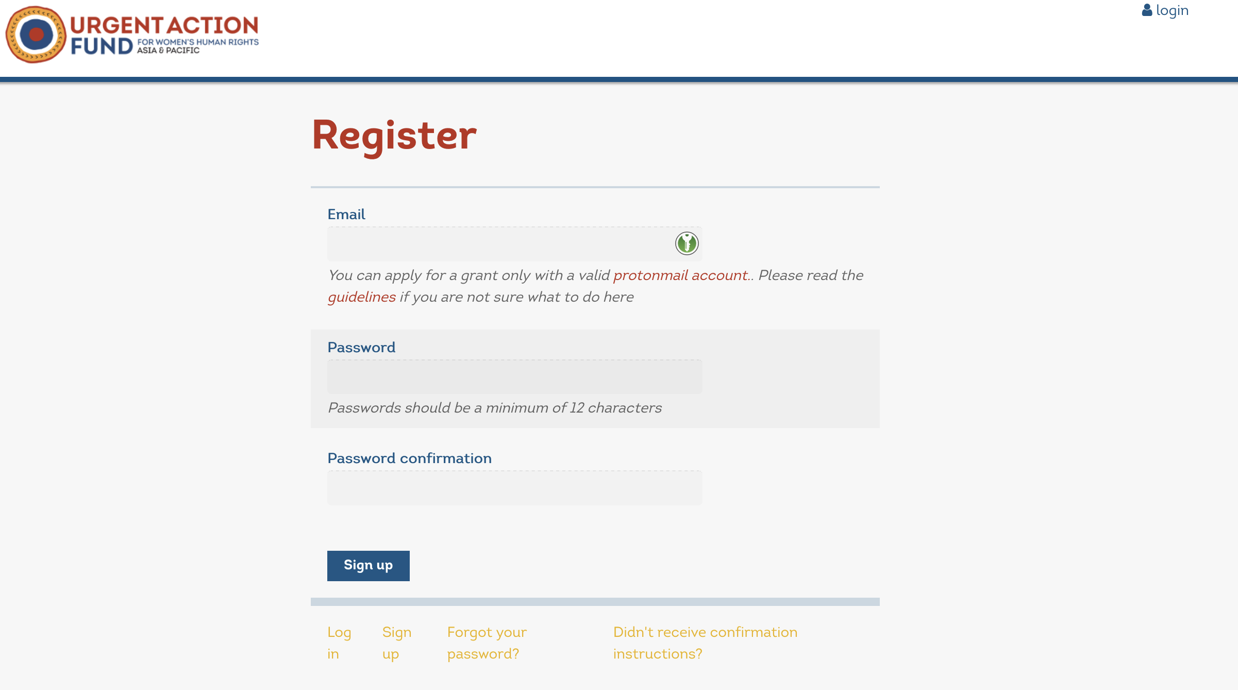This screenshot has height=690, width=1238.
Task: Click the password minimum characters hint text
Action: [494, 407]
